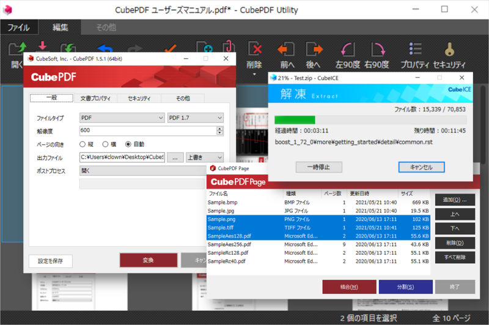Open the セキュリティ (security) key icon
The width and height of the screenshot is (489, 325).
tap(449, 50)
